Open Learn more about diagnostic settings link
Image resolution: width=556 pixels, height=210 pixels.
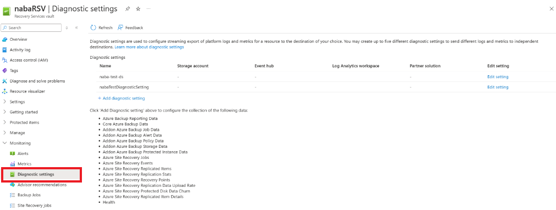(x=149, y=47)
